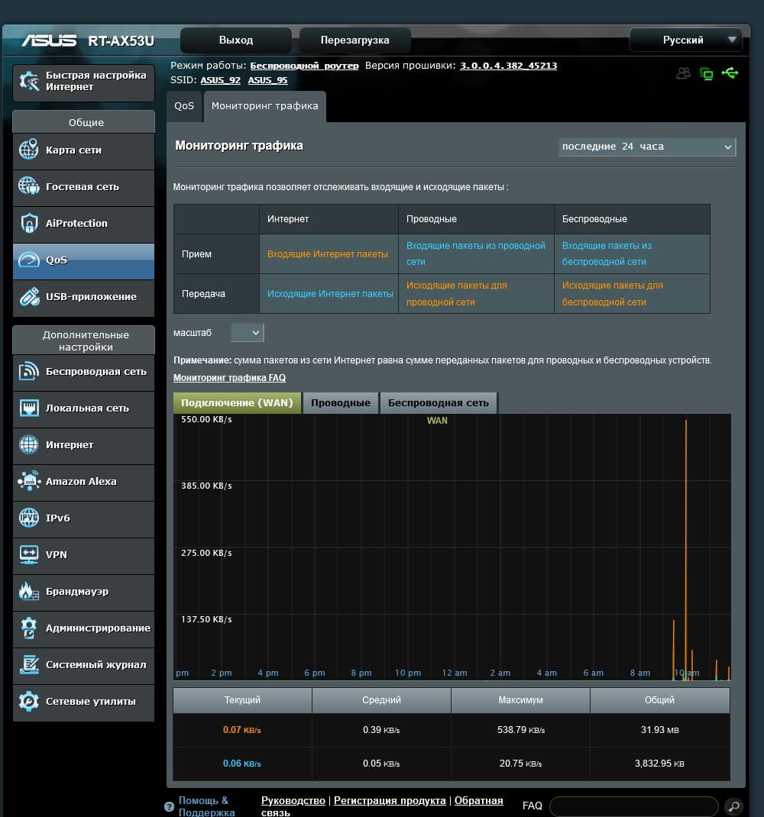Switch to Беспроводная сеть graph tab
This screenshot has width=764, height=817.
[439, 402]
